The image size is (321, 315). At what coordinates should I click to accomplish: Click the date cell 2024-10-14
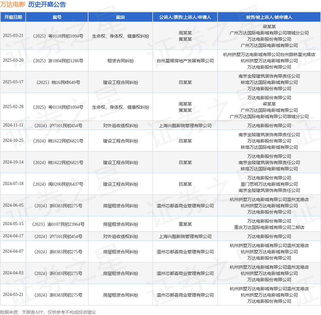[x=13, y=162]
